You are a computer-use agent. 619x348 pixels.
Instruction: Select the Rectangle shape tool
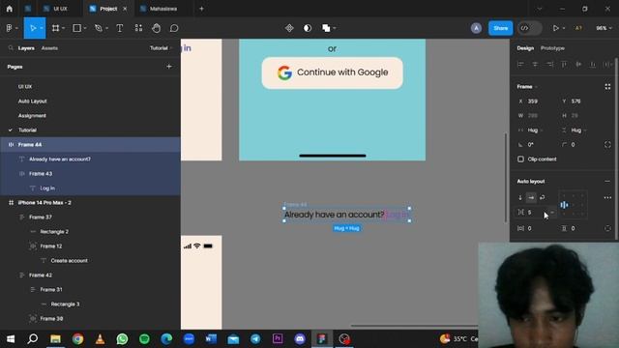(x=77, y=28)
